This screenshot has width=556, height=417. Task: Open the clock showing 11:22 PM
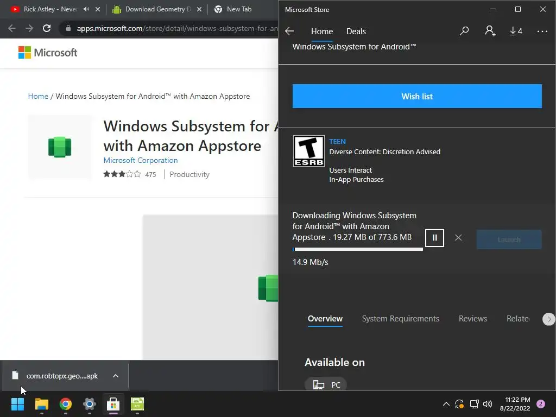(515, 404)
